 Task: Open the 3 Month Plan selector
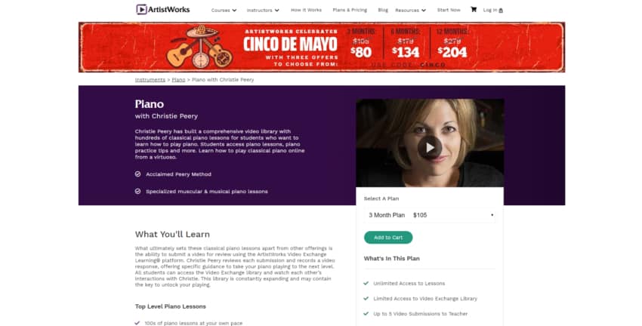pos(430,215)
